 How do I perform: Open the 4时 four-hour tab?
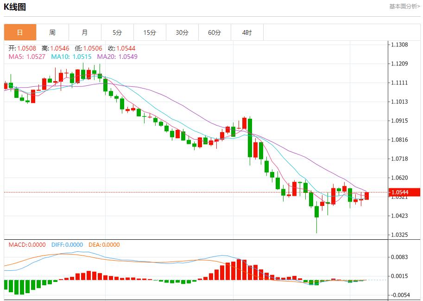tap(247, 32)
